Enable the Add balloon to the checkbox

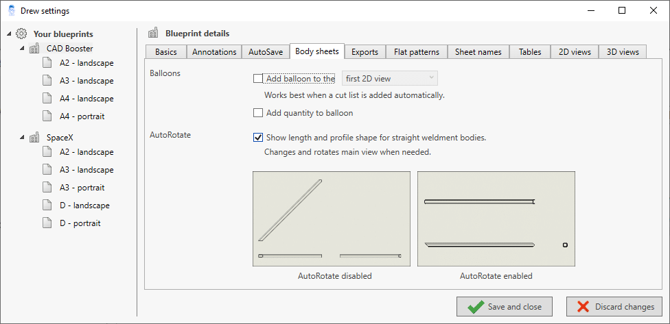tap(258, 79)
